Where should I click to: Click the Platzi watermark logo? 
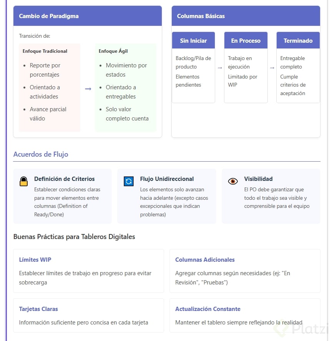pyautogui.click(x=301, y=329)
